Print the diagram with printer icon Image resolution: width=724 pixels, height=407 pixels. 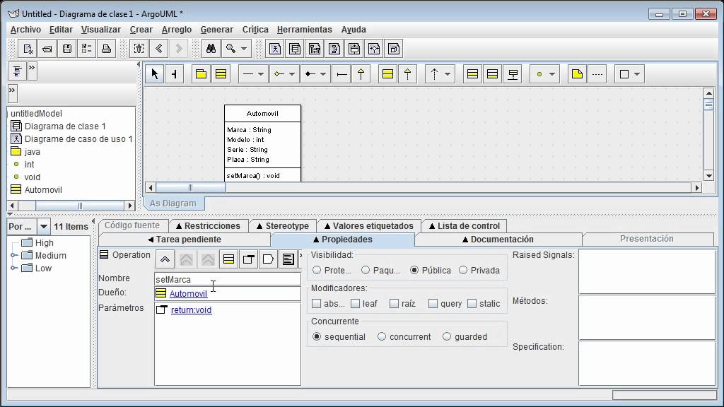click(x=106, y=49)
